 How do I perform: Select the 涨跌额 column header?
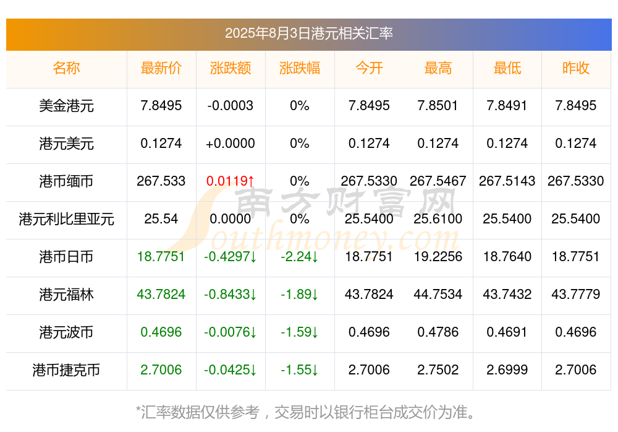click(231, 68)
